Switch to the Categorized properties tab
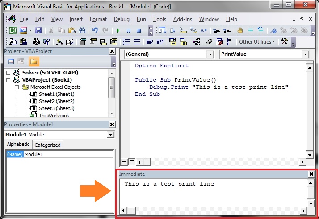 click(x=47, y=145)
